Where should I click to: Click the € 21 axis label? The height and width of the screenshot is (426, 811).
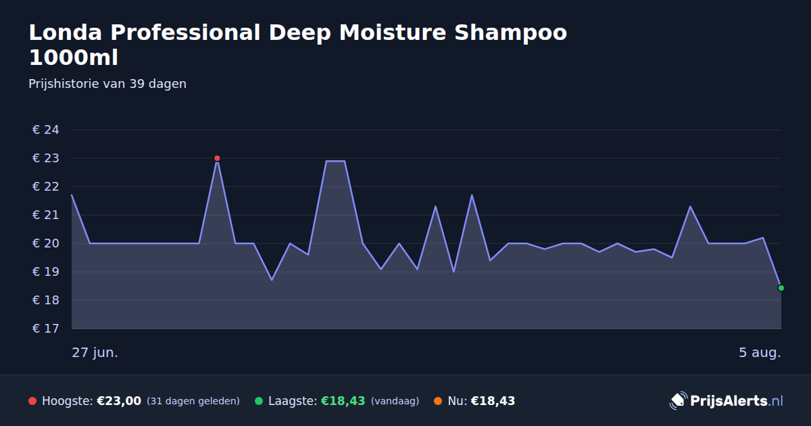point(46,215)
